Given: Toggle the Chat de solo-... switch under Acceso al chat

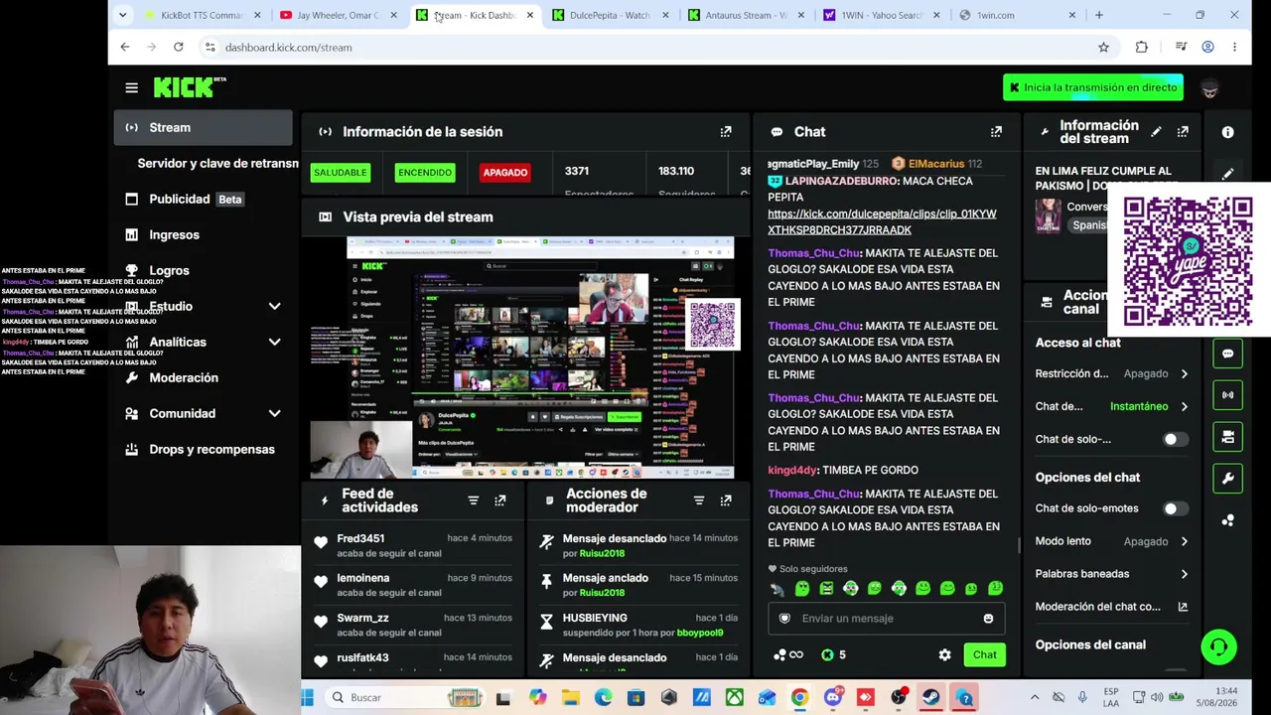Looking at the screenshot, I should click(1175, 439).
